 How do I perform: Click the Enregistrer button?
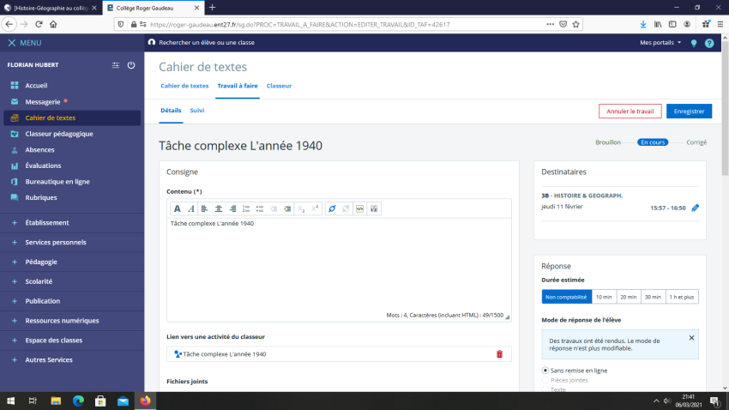[689, 111]
